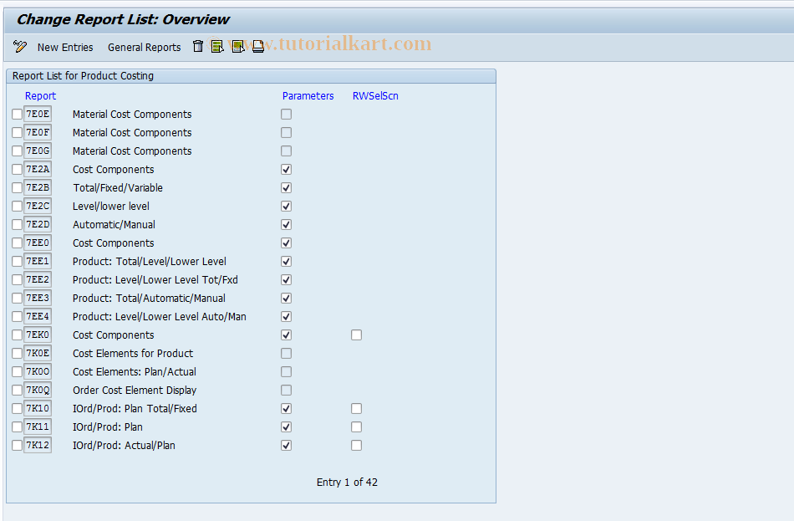The image size is (794, 521).
Task: Click the report code field showing 7EE1
Action: [x=37, y=261]
